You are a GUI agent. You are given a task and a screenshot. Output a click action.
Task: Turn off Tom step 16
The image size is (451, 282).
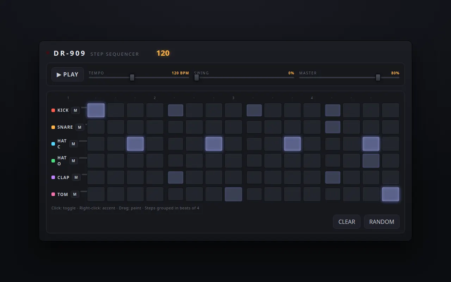tap(390, 194)
